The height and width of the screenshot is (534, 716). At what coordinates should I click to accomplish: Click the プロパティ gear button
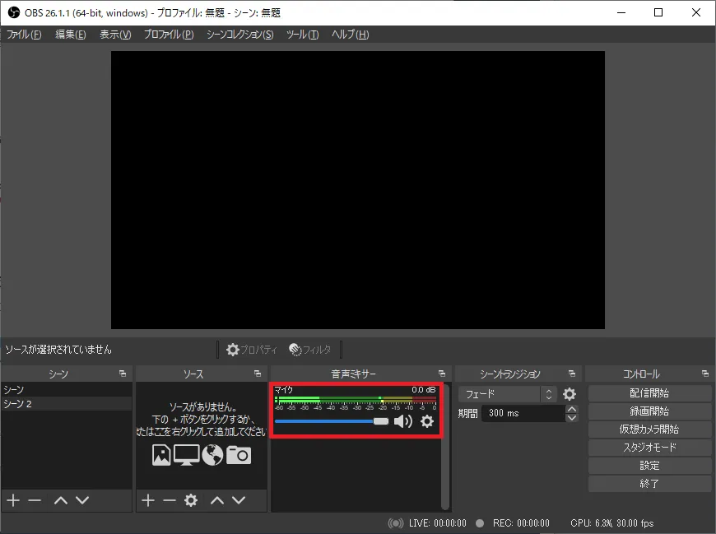point(252,350)
